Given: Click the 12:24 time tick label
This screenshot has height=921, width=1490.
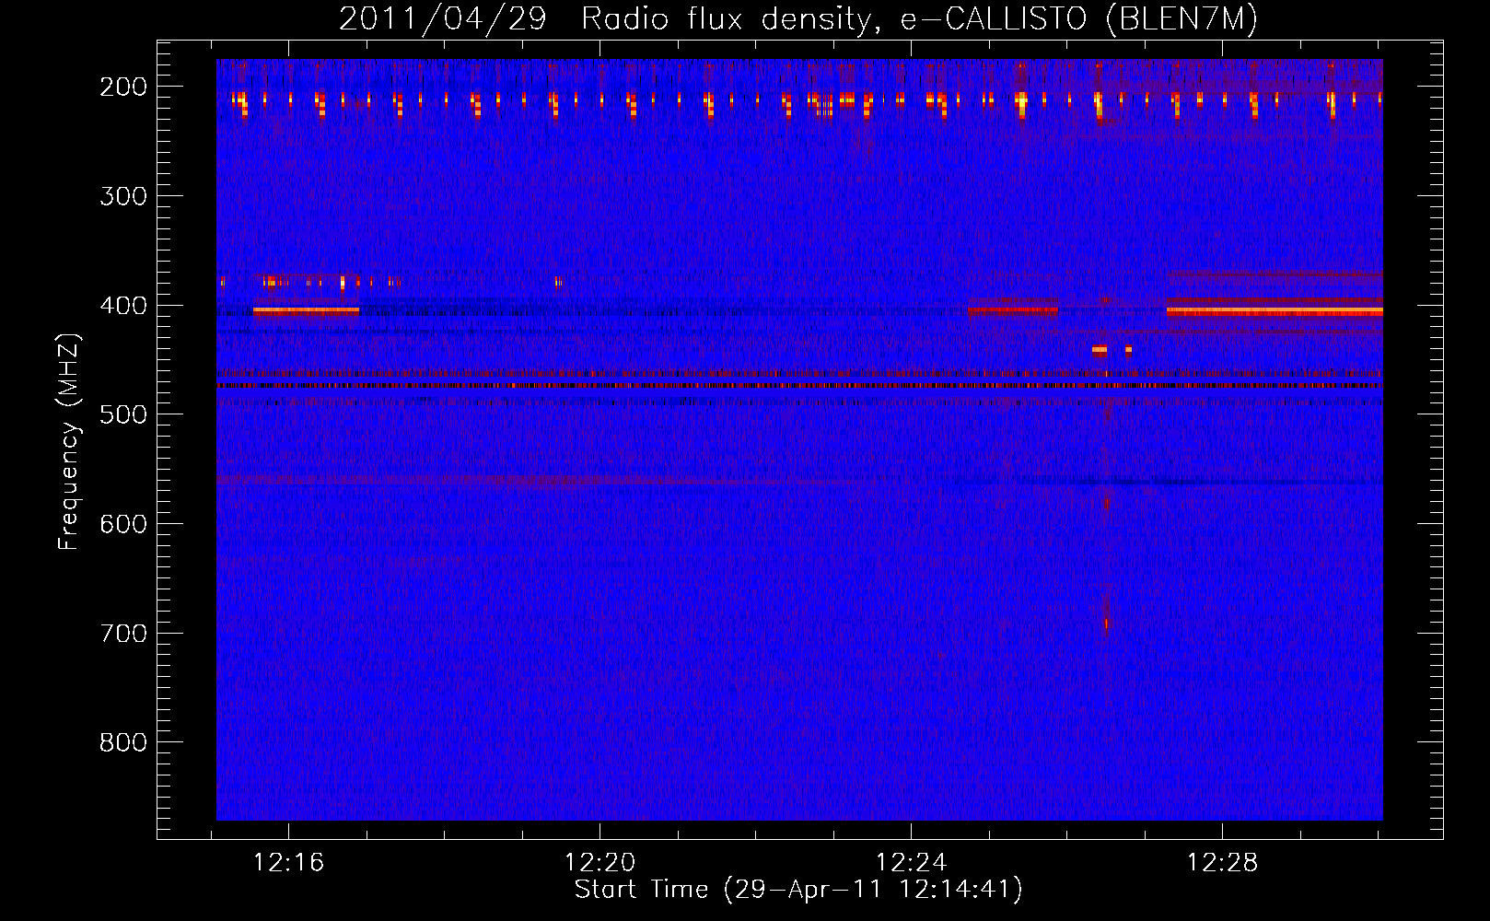Looking at the screenshot, I should pyautogui.click(x=912, y=863).
